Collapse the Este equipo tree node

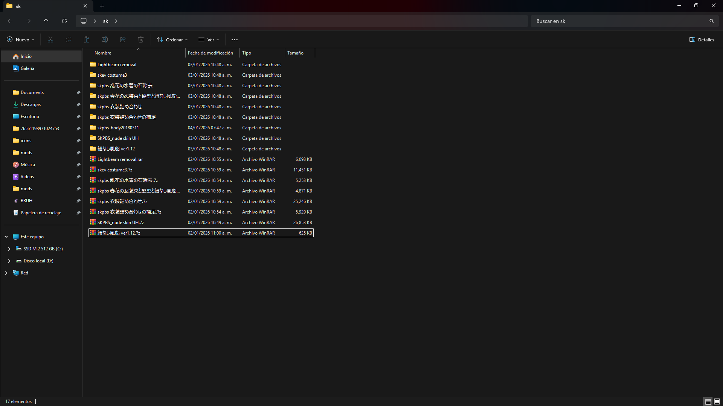pyautogui.click(x=6, y=237)
